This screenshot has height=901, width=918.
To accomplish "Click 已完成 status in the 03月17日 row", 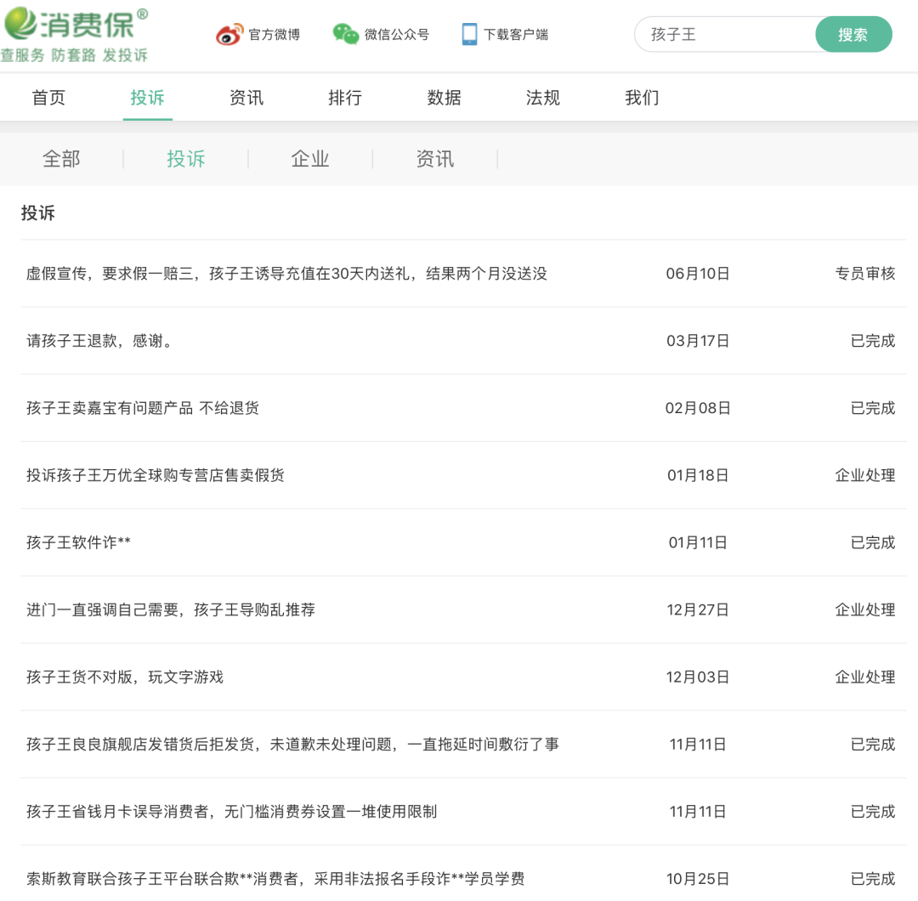I will [x=873, y=341].
